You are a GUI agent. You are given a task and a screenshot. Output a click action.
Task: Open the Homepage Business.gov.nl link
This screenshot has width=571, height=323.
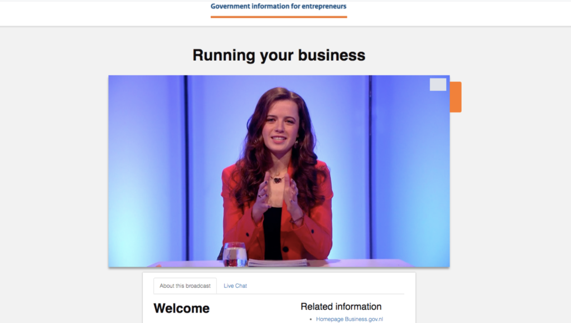click(x=349, y=319)
